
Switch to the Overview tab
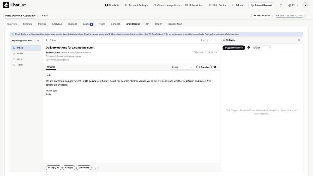click(x=12, y=24)
